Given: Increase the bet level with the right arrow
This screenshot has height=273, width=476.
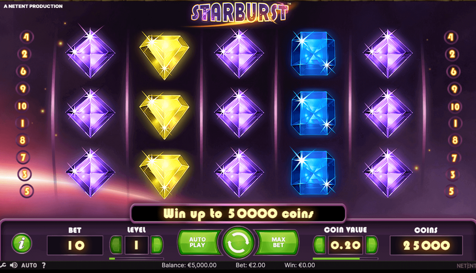Looking at the screenshot, I should click(x=157, y=245).
